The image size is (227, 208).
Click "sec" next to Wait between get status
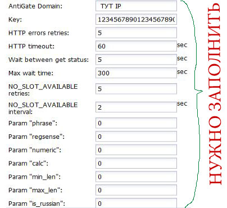click(182, 58)
